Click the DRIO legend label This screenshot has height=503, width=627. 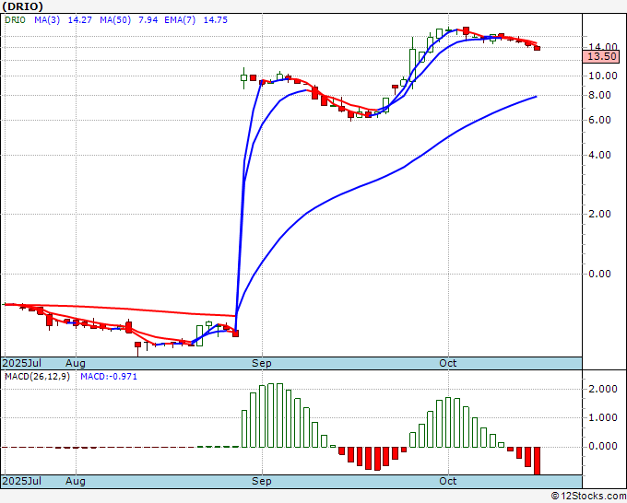click(15, 19)
